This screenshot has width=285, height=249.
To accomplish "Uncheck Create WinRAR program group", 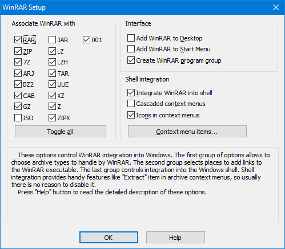I will 131,60.
